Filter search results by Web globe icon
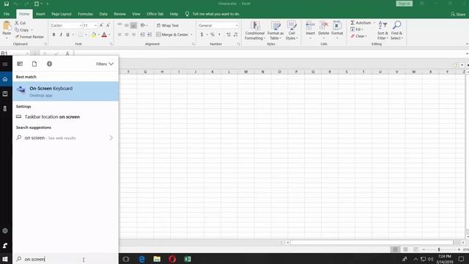 pyautogui.click(x=49, y=64)
